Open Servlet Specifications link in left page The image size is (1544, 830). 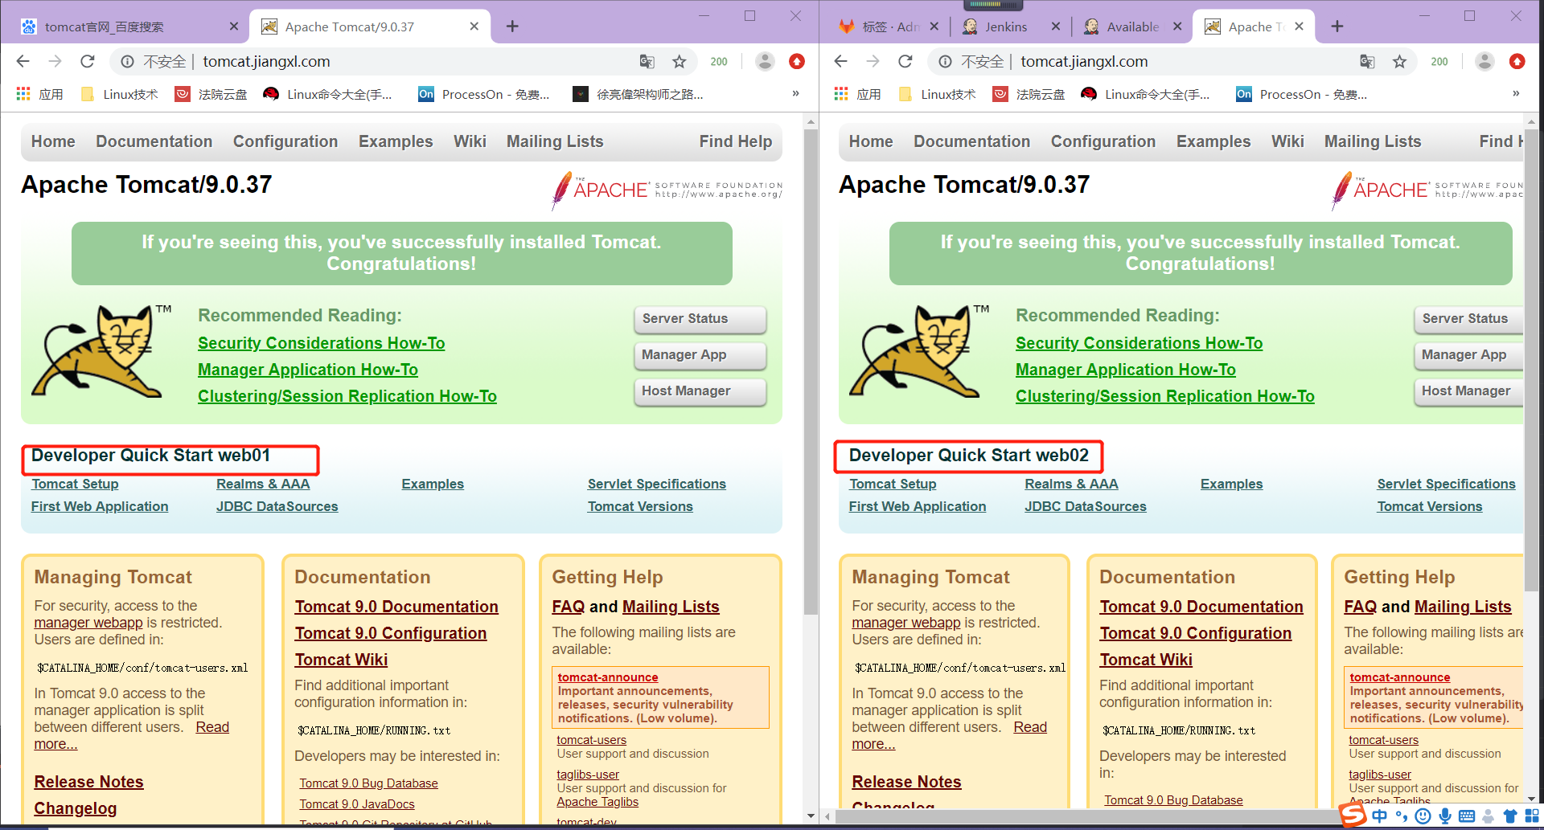[x=656, y=484]
